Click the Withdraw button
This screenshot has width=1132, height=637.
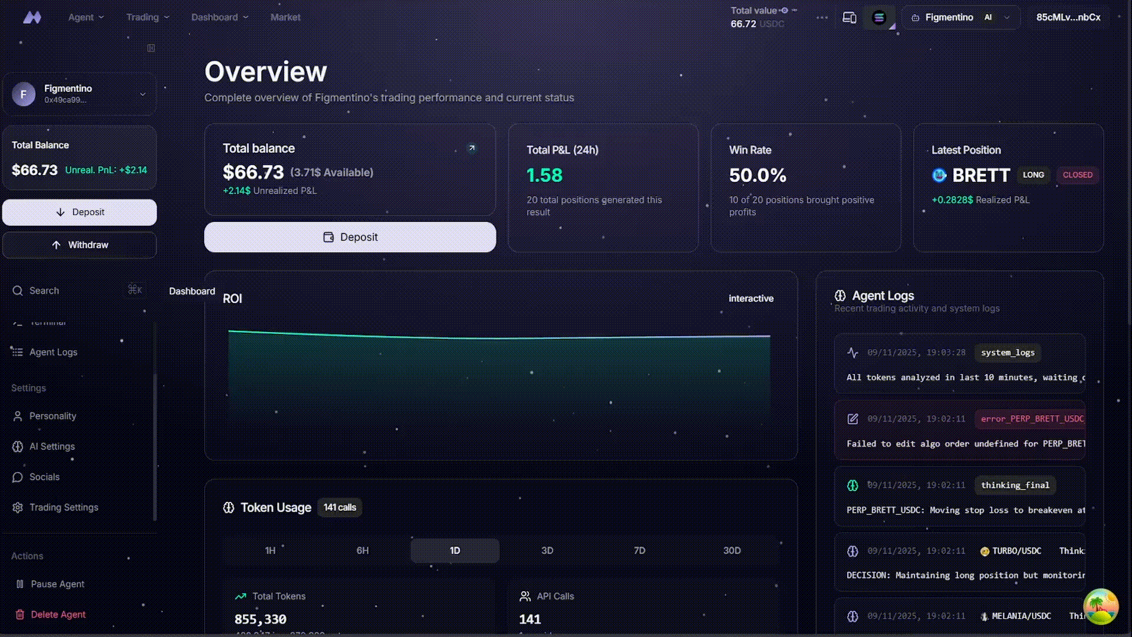[x=80, y=245]
